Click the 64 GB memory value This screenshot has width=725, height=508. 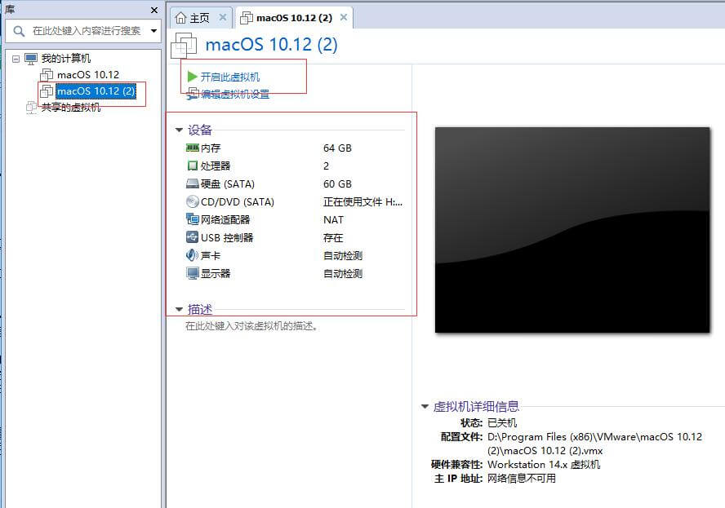(x=337, y=148)
